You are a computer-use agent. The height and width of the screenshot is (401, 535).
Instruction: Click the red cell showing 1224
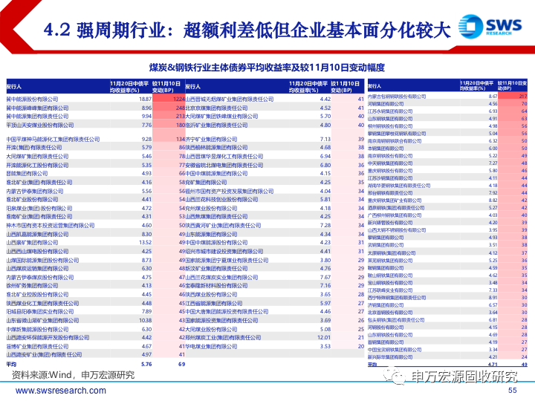178,98
